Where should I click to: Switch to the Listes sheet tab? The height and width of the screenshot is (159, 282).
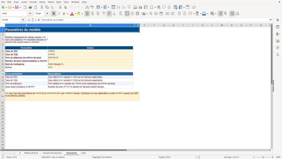83,153
